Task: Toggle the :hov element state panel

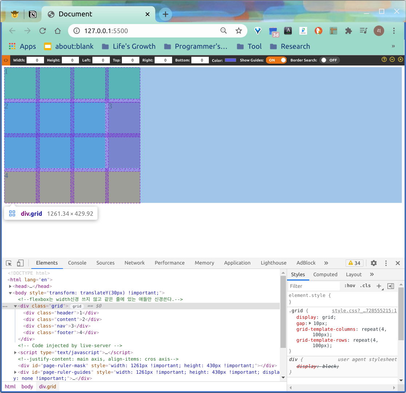Action: click(x=350, y=286)
